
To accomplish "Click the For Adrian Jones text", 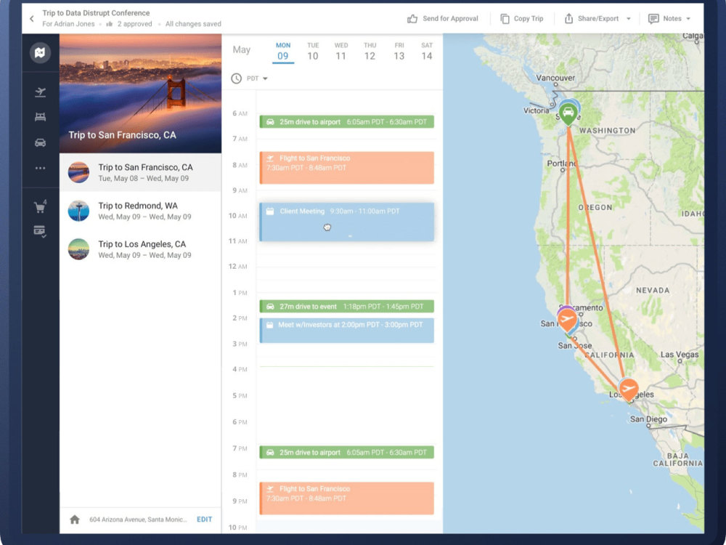I will click(68, 24).
